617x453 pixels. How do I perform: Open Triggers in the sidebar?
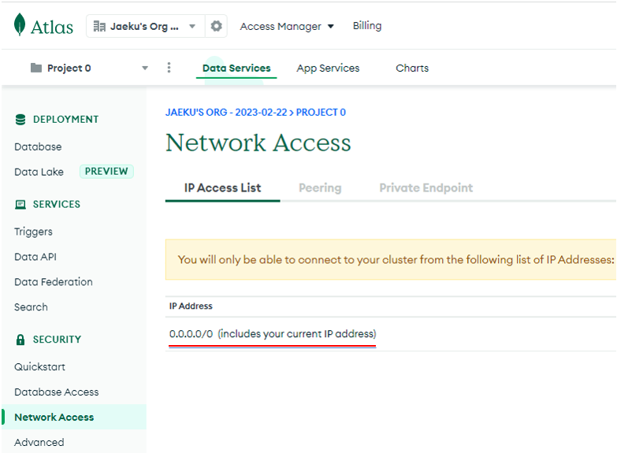tap(33, 232)
